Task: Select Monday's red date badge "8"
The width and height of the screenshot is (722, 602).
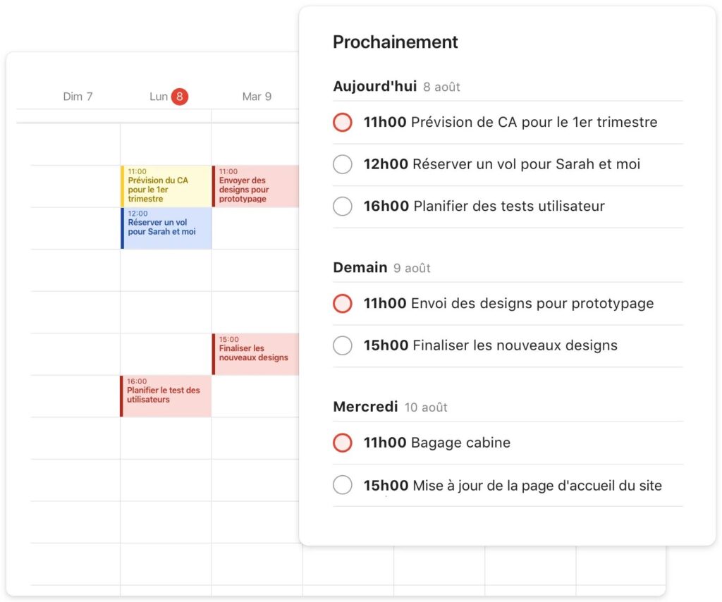Action: click(x=179, y=96)
